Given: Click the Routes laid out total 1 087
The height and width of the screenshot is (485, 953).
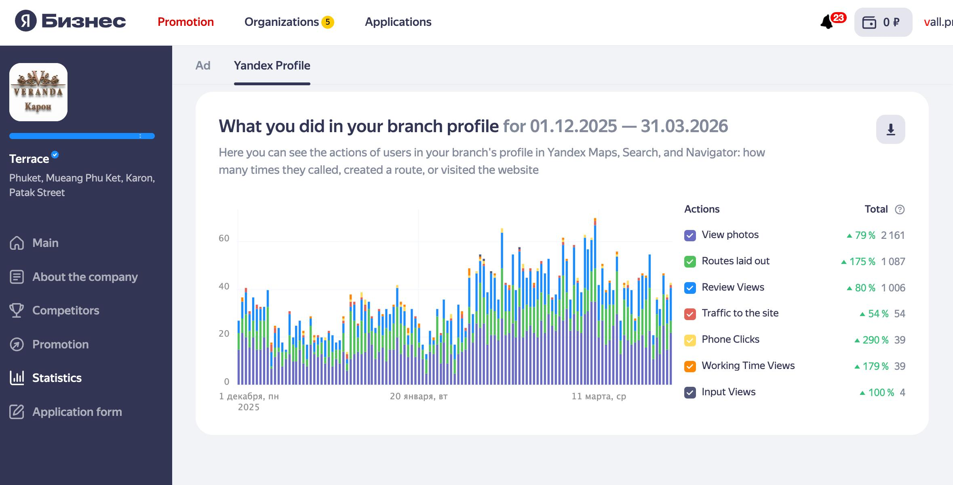Looking at the screenshot, I should (x=893, y=261).
